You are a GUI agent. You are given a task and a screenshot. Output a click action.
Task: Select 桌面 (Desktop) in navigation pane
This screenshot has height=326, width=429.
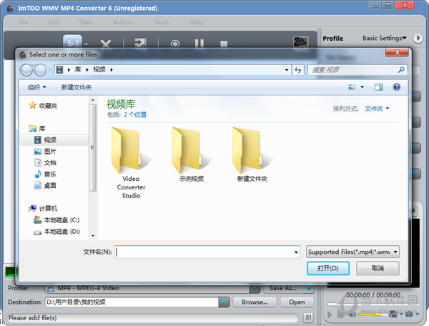coord(45,186)
